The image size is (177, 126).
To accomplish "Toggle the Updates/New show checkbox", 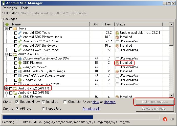I will [x=17, y=102].
